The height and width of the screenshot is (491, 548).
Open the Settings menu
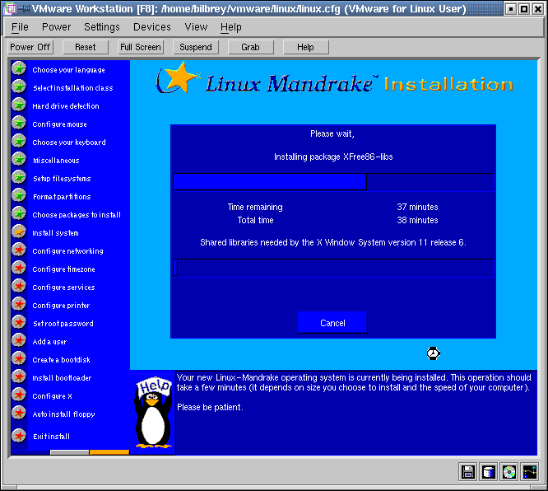point(102,27)
